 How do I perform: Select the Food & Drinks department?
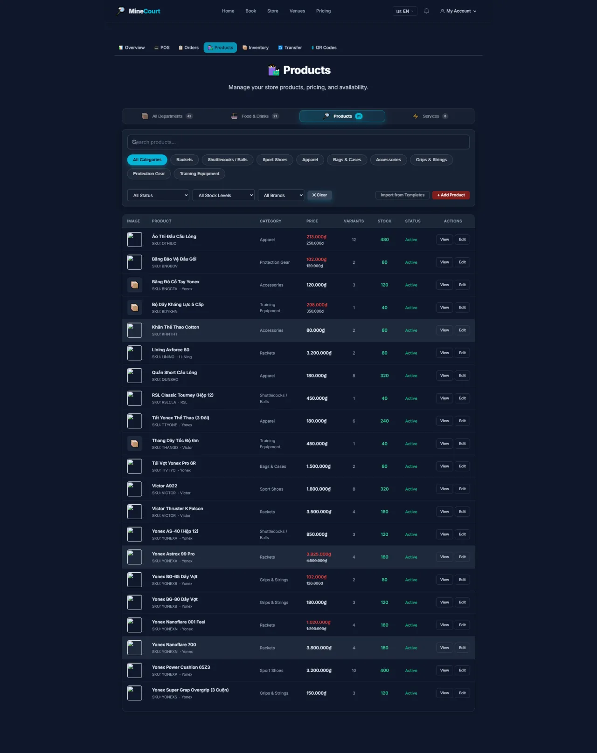tap(255, 116)
